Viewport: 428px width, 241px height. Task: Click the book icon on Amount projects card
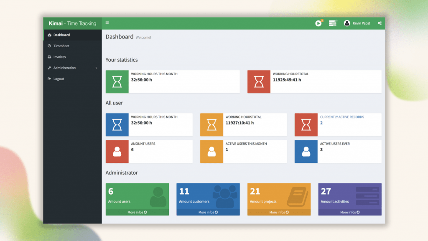click(298, 197)
